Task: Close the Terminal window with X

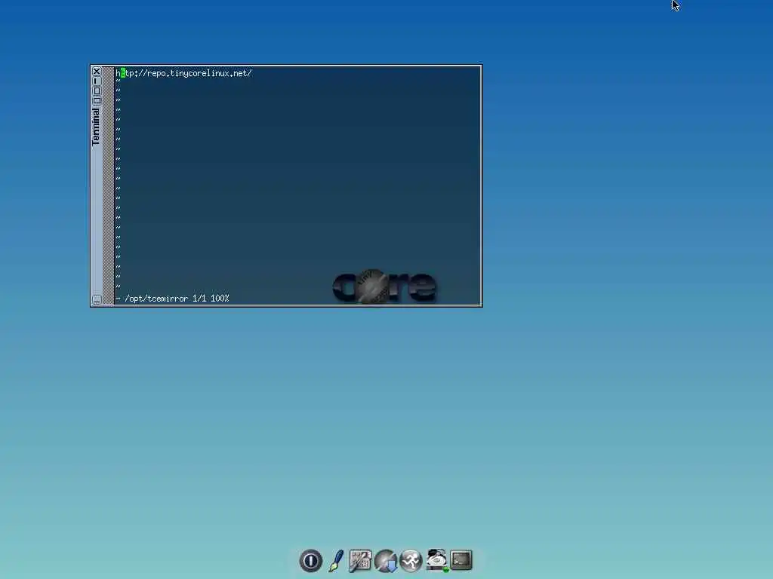Action: pyautogui.click(x=97, y=72)
